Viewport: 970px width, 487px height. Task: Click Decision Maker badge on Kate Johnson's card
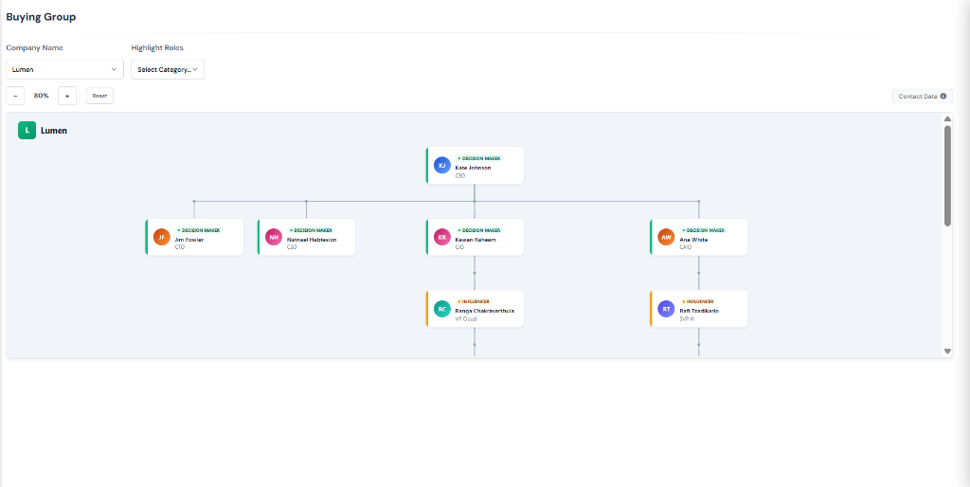(x=478, y=158)
